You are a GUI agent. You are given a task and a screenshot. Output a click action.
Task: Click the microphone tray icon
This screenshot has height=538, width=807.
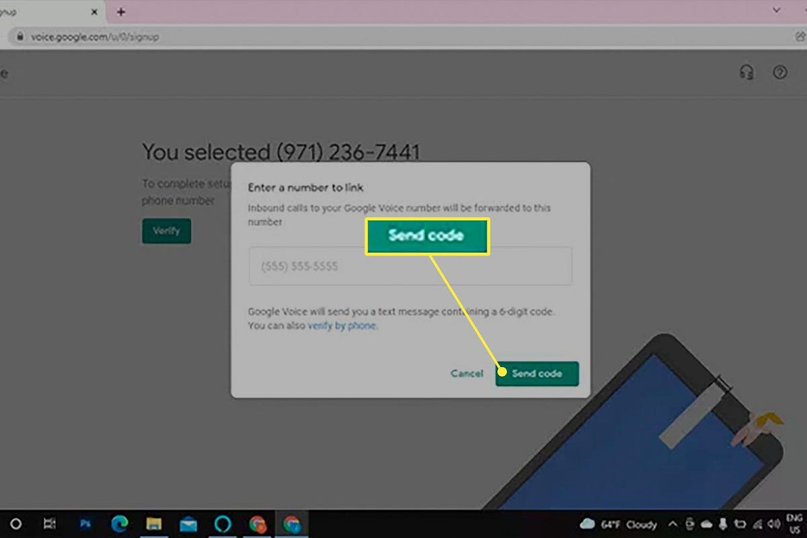point(723,524)
